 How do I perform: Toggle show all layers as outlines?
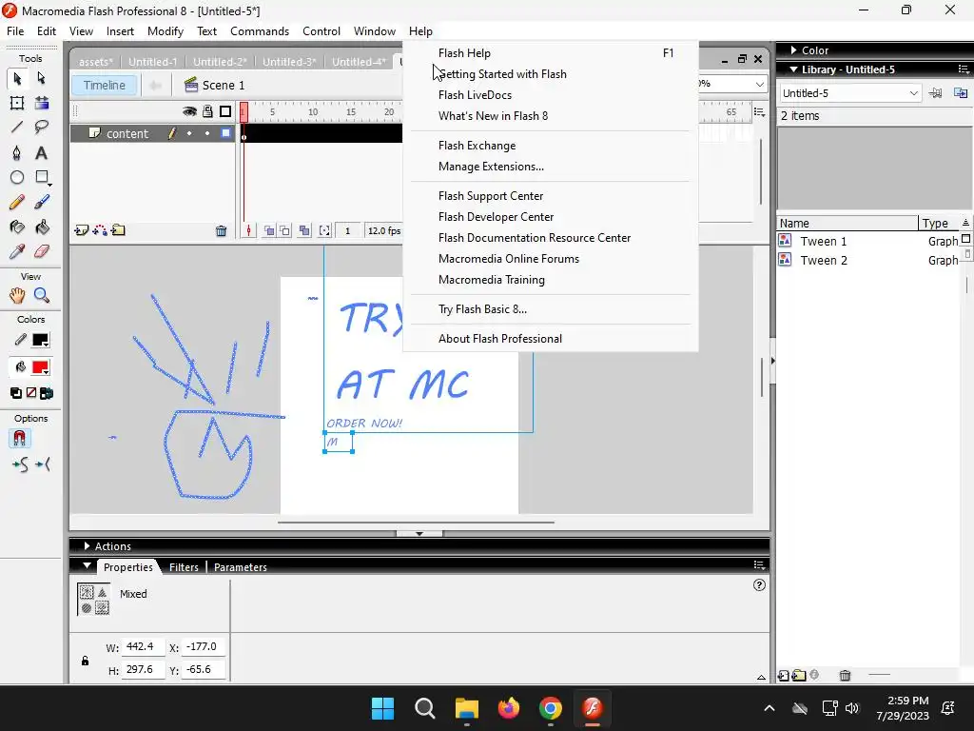coord(226,111)
